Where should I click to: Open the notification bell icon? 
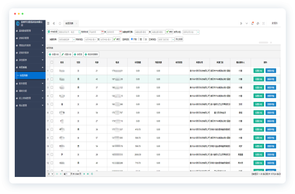point(252,24)
